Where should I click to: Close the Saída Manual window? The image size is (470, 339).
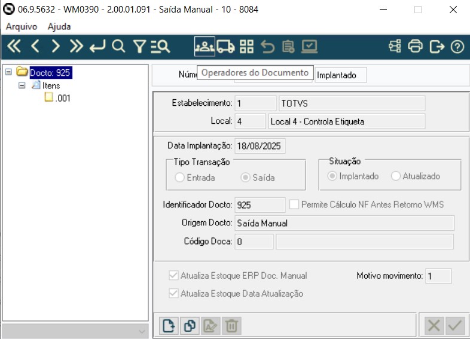[x=453, y=10]
